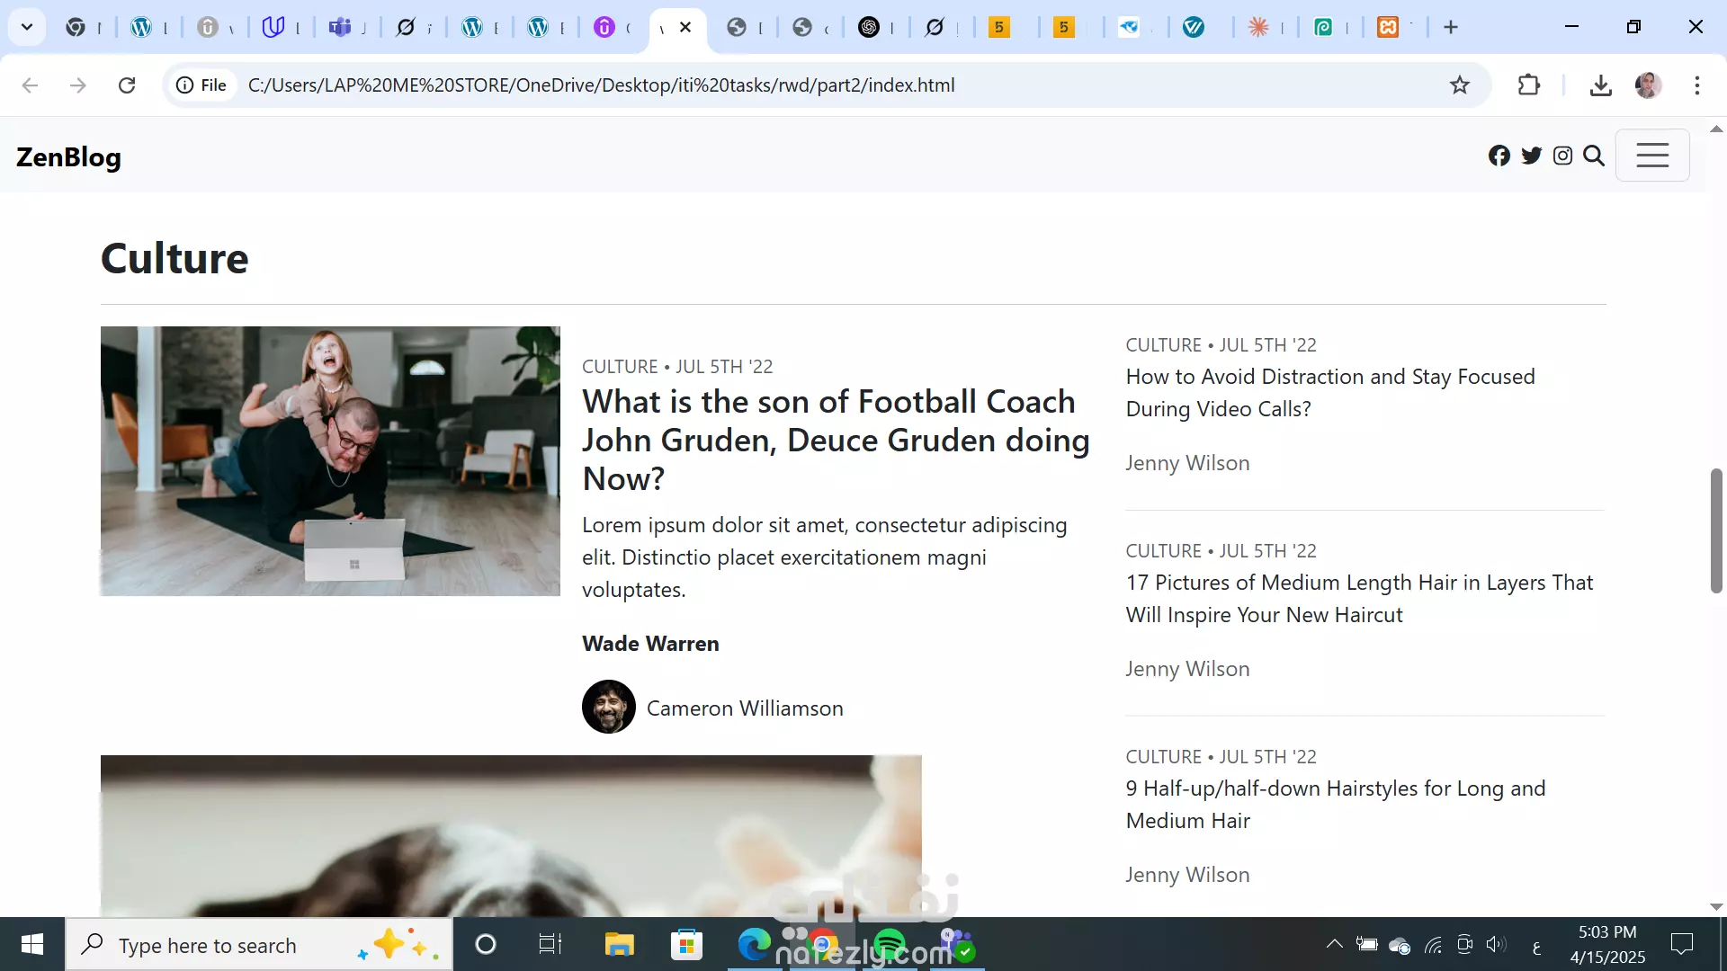Viewport: 1727px width, 971px height.
Task: Expand the tab search dropdown arrow
Action: click(27, 27)
